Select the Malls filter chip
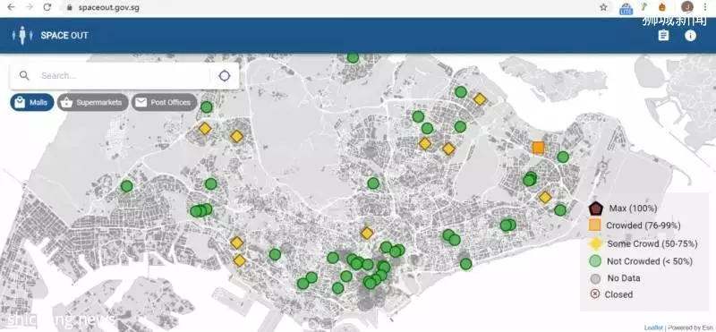Image resolution: width=716 pixels, height=332 pixels. click(32, 102)
